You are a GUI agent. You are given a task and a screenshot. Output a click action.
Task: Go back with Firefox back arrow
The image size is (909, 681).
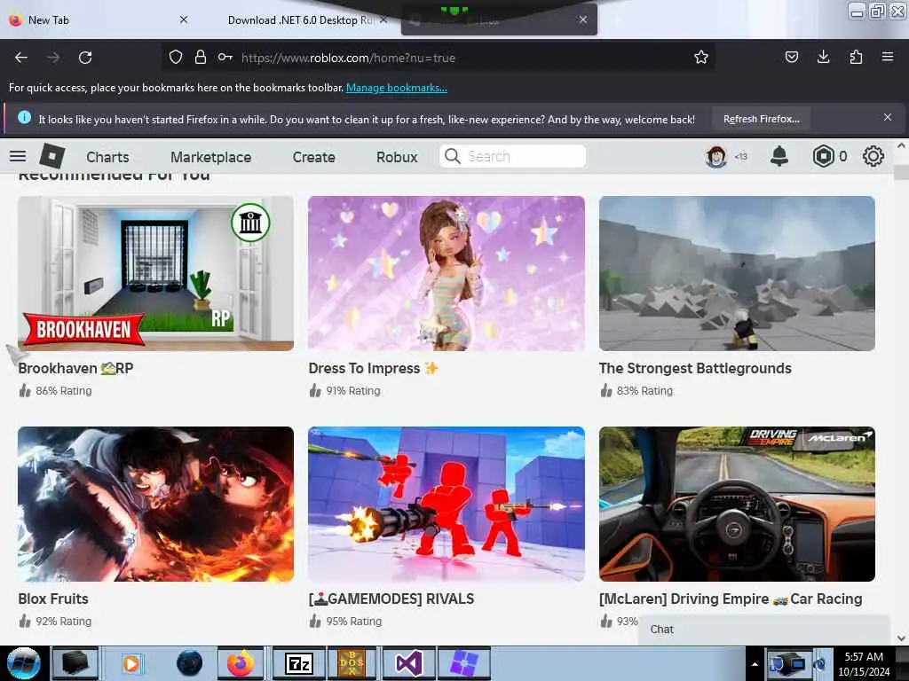click(x=21, y=58)
